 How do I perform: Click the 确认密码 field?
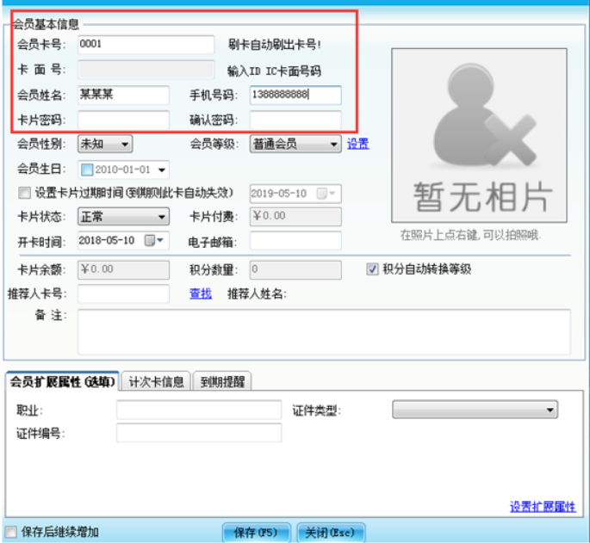tap(295, 120)
